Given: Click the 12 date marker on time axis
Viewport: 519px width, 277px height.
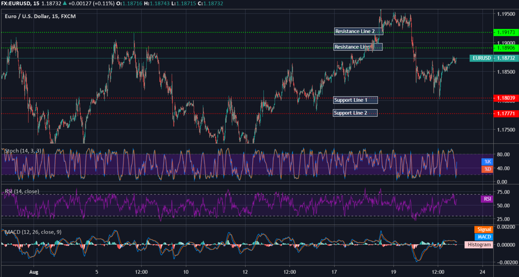Looking at the screenshot, I should [245, 272].
